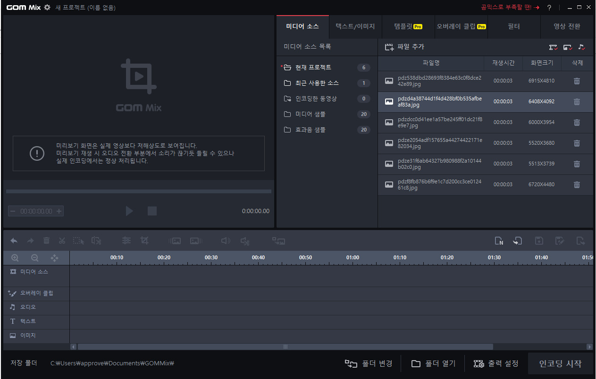596x379 pixels.
Task: Select file name pdzdcc0d41ee1a57be245ff01dc21f8e9e7.jpg
Action: 440,123
